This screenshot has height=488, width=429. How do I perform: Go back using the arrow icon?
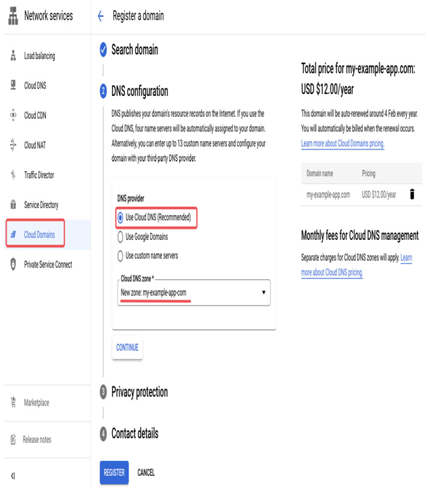(101, 16)
